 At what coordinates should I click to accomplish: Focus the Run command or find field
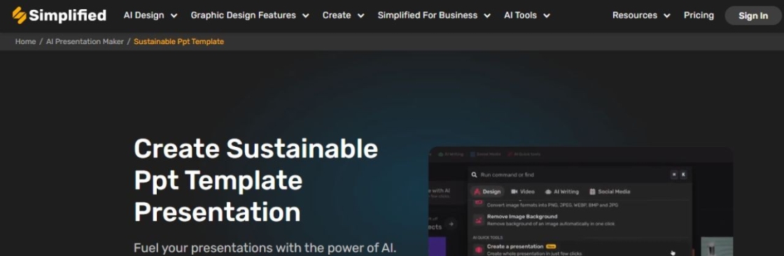(580, 174)
